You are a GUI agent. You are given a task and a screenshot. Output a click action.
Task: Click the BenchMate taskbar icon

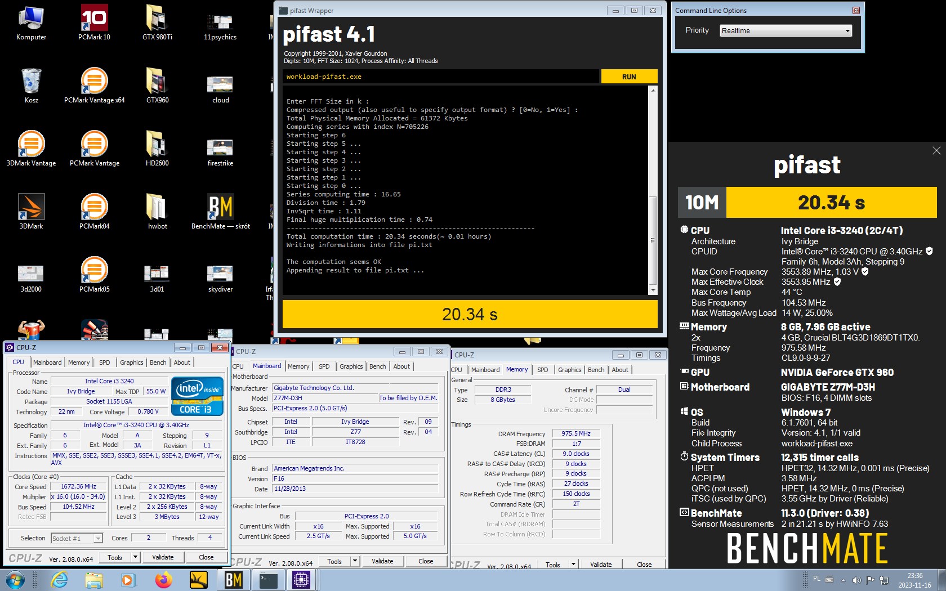click(x=233, y=580)
